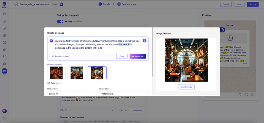This screenshot has height=123, width=264.
Task: Click the camera icon in the chat preview
Action: tap(246, 95)
